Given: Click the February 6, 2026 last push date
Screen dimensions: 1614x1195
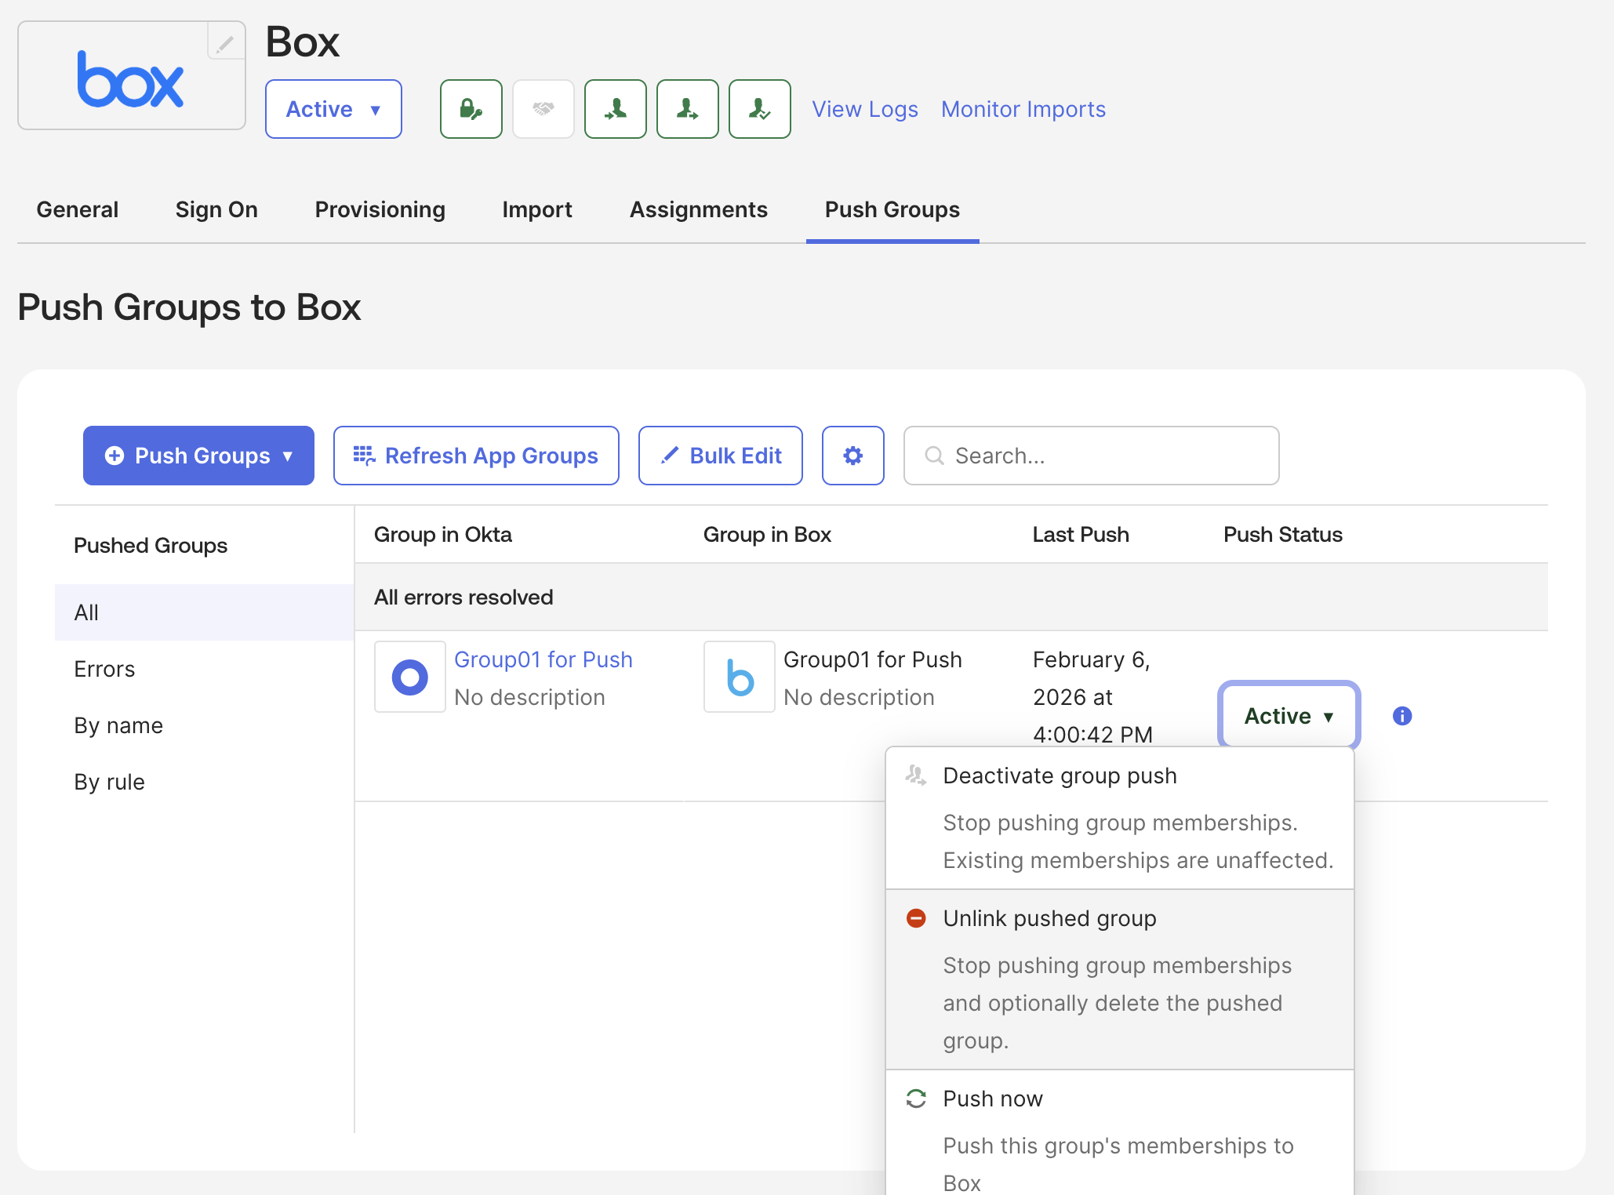Looking at the screenshot, I should pos(1092,697).
